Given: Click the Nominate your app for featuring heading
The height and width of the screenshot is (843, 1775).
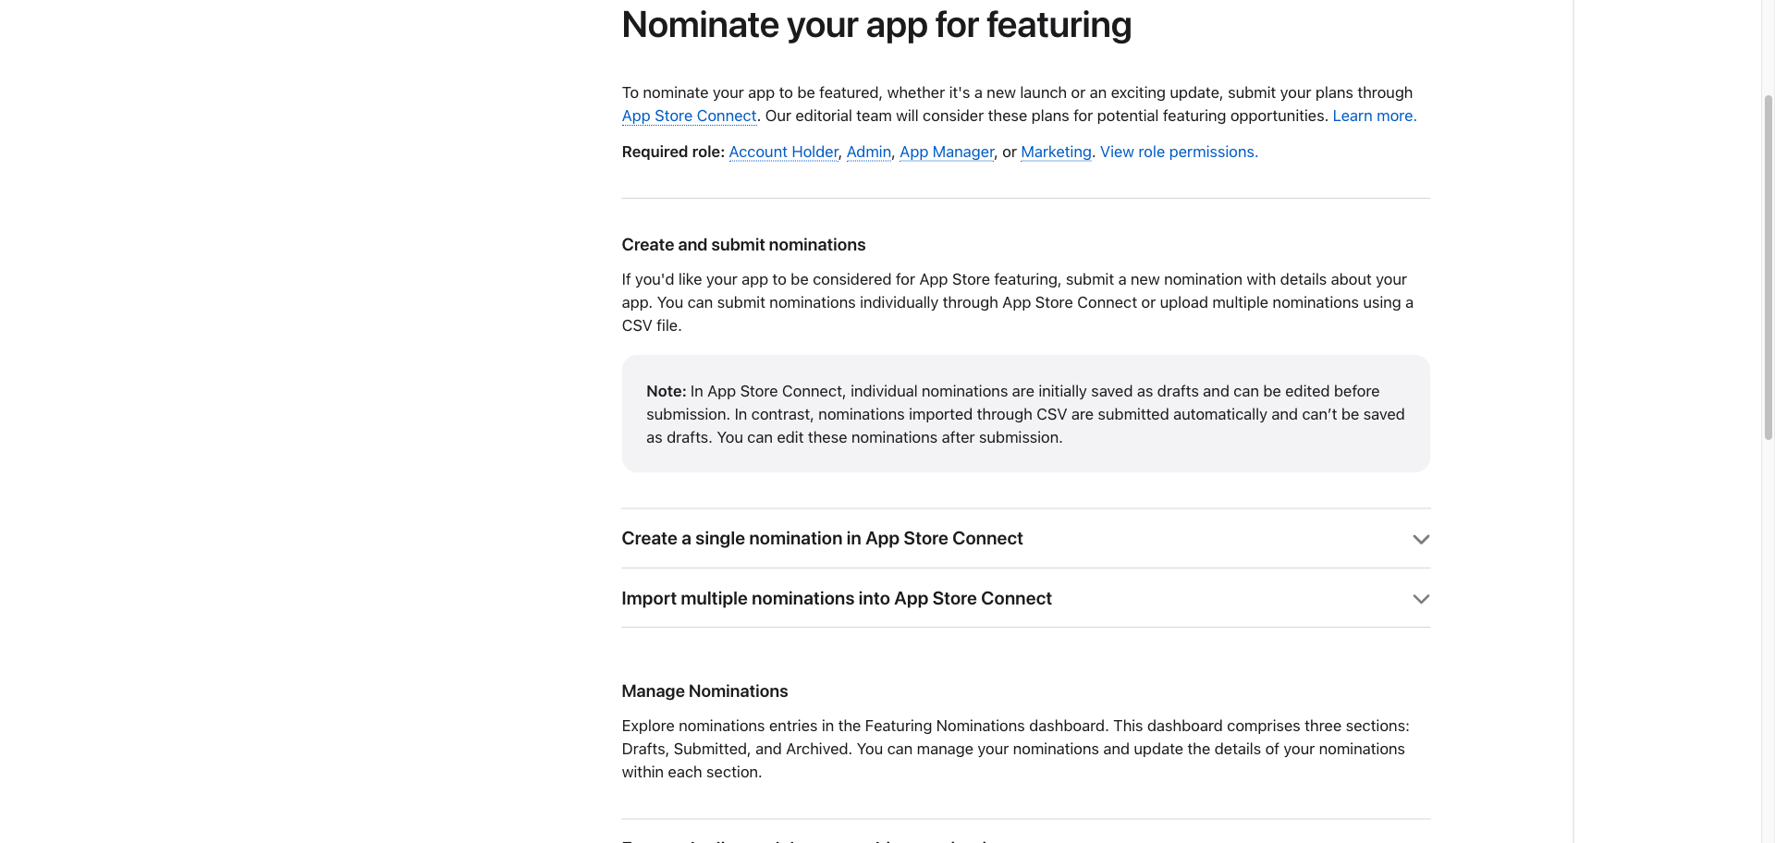Looking at the screenshot, I should 876,25.
